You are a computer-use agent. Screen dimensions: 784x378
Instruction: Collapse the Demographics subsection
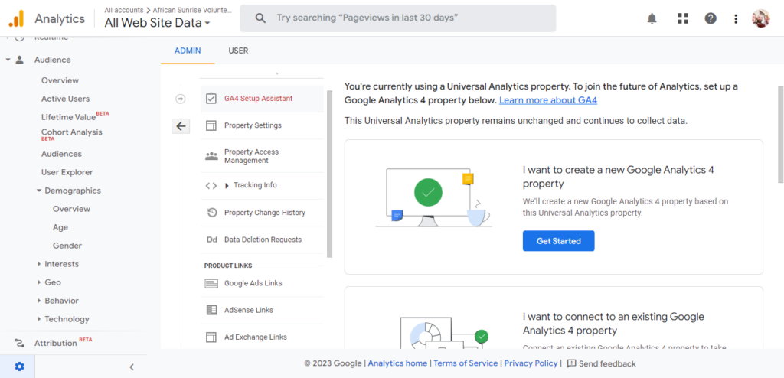(38, 191)
